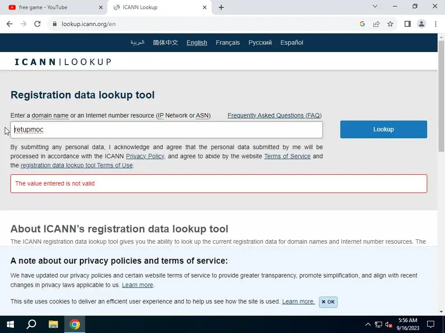445x333 pixels.
Task: Open a new browser tab
Action: click(x=221, y=8)
